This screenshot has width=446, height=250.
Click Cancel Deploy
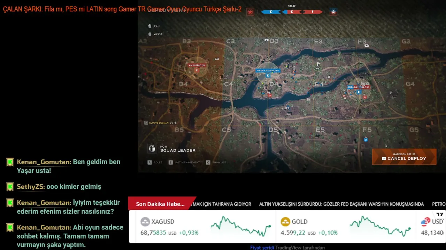pos(404,157)
